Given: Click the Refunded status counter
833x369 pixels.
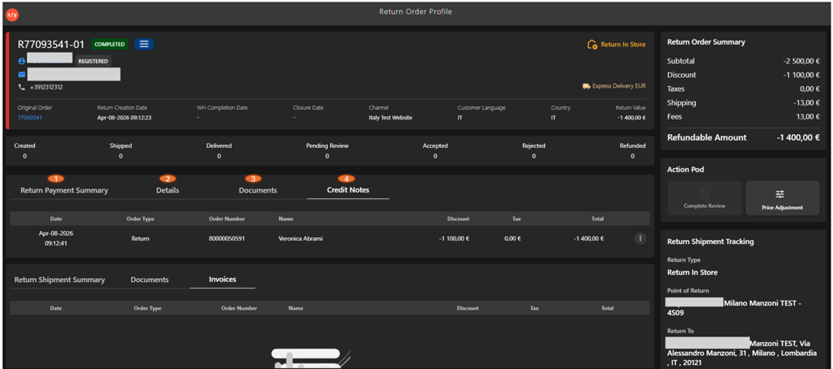Looking at the screenshot, I should point(632,151).
